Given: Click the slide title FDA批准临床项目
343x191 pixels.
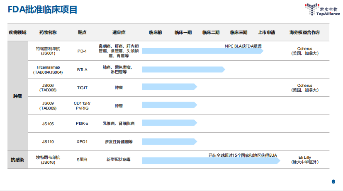Looking at the screenshot, I should pos(43,10).
